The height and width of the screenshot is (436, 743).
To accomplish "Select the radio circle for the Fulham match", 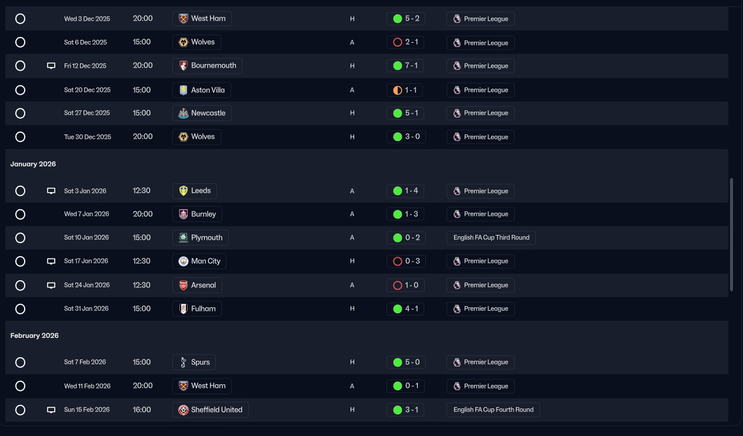I will 20,309.
